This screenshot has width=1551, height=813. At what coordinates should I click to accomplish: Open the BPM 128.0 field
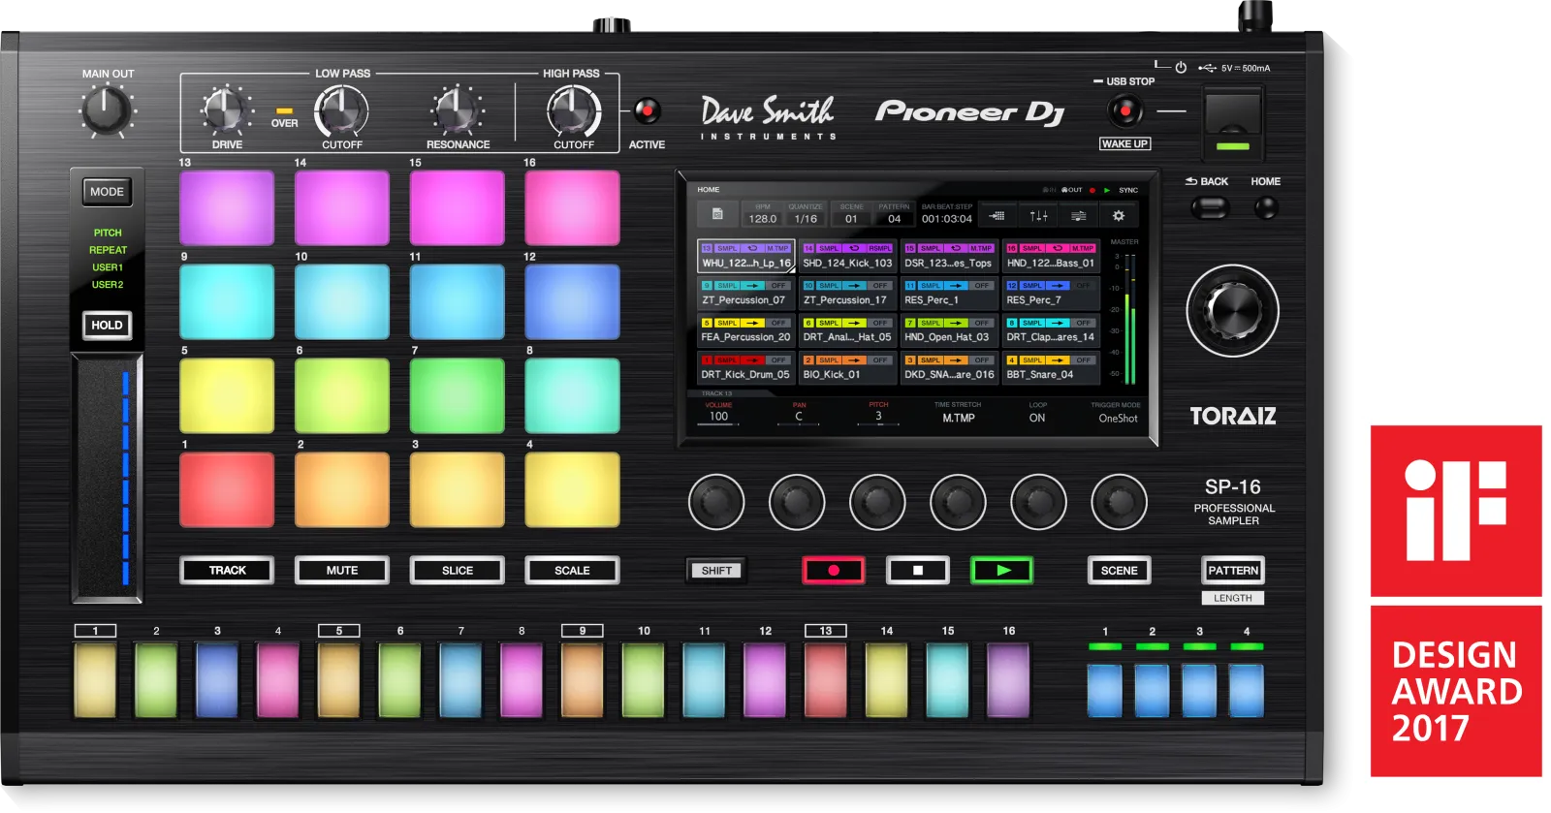coord(763,214)
